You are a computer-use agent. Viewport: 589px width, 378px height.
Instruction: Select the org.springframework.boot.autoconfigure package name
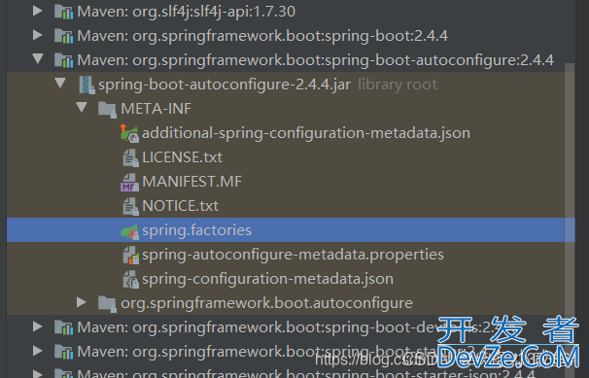click(x=266, y=303)
